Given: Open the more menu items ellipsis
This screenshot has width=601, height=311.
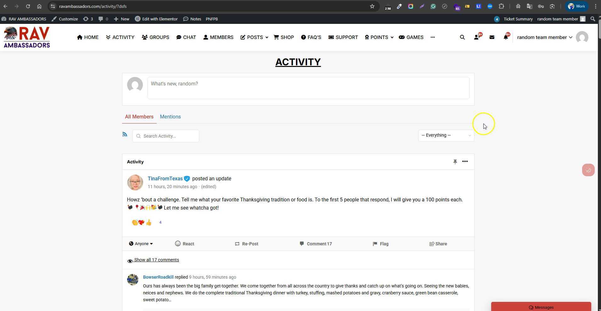Looking at the screenshot, I should [433, 37].
